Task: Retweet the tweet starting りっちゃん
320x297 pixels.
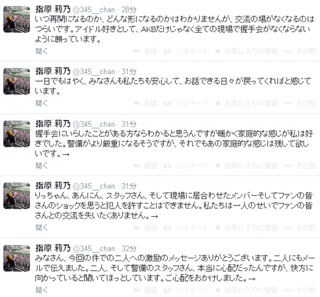Action: click(x=186, y=228)
